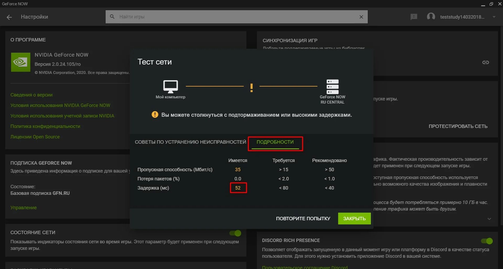Image resolution: width=503 pixels, height=269 pixels.
Task: Click the username teststudy14032018
Action: click(462, 17)
